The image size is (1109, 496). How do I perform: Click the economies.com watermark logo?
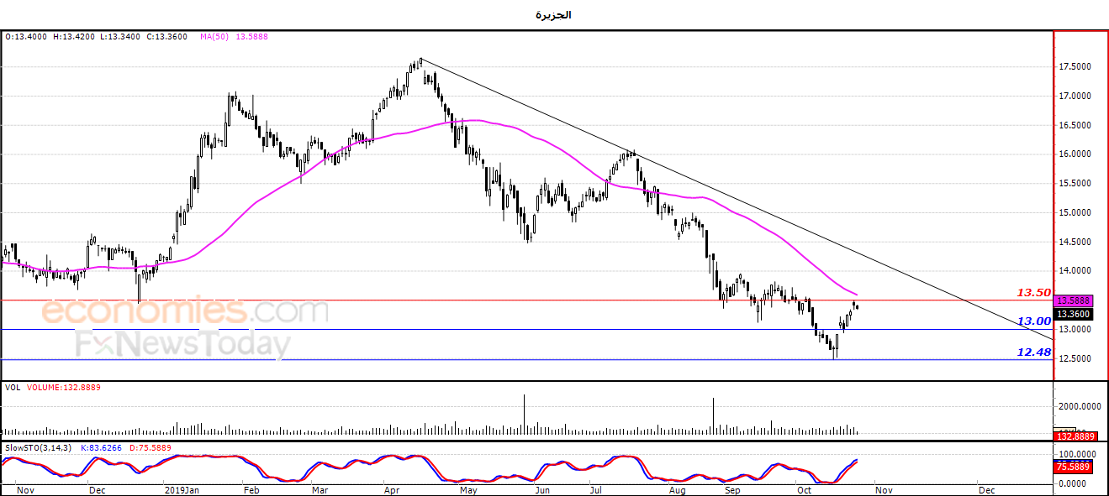[185, 311]
